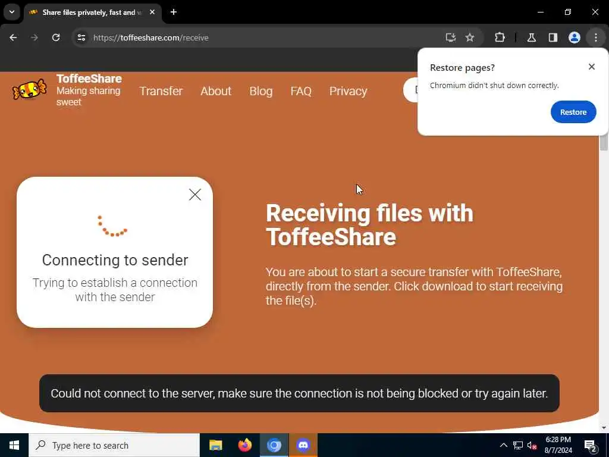Open the Windows Start menu

click(14, 445)
